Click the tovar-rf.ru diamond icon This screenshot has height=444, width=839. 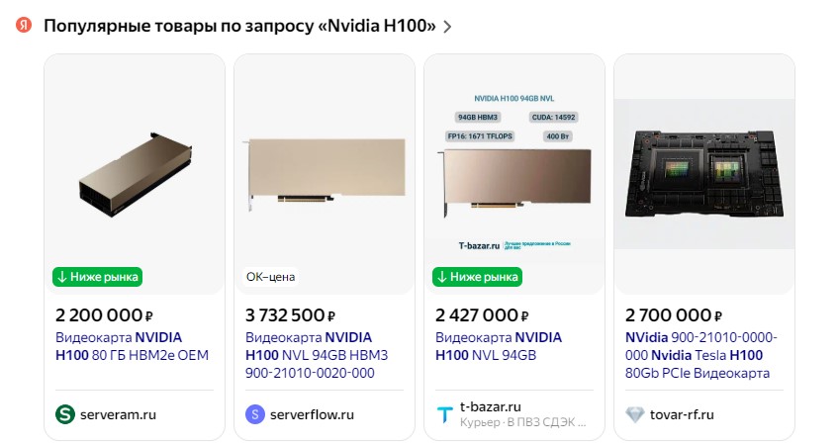[635, 414]
